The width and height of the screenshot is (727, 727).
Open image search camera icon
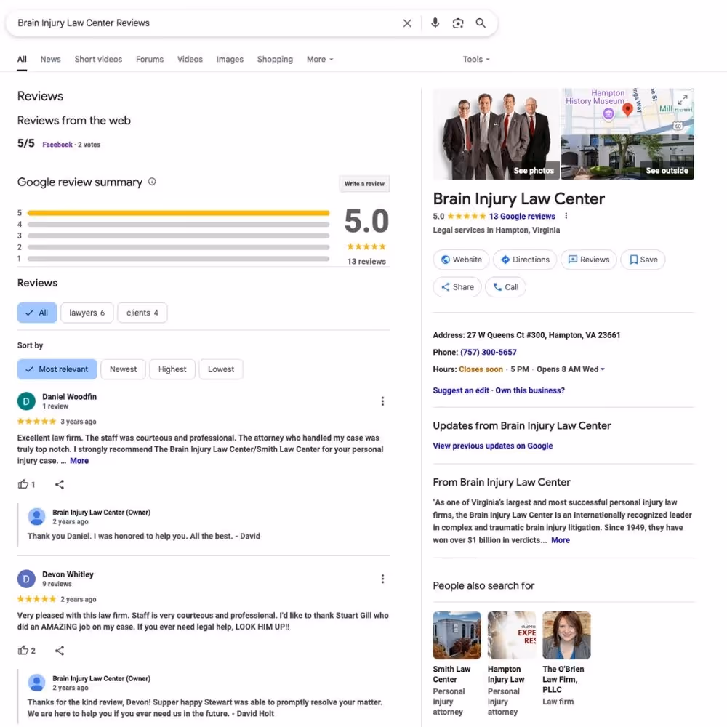tap(457, 23)
